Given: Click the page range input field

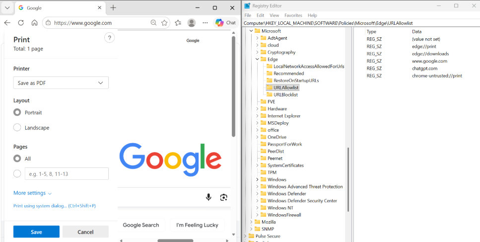Looking at the screenshot, I should point(67,174).
